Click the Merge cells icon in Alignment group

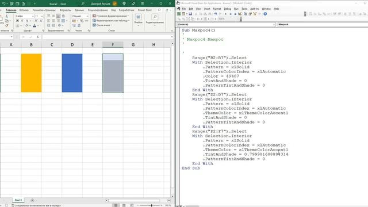tap(63, 21)
